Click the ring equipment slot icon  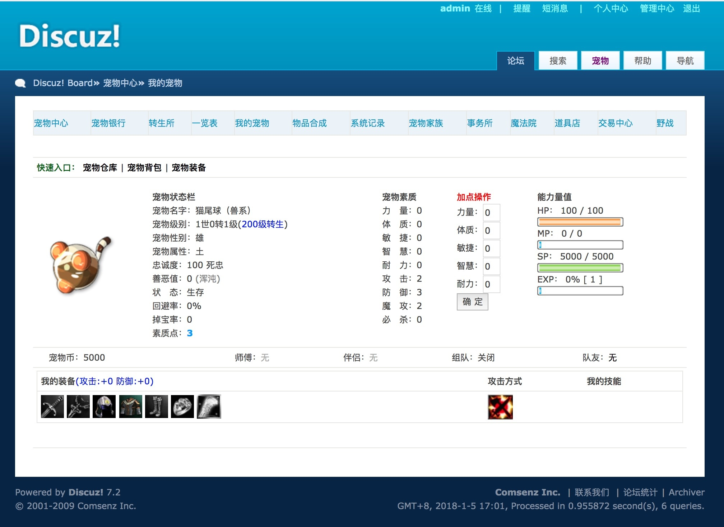pyautogui.click(x=182, y=407)
